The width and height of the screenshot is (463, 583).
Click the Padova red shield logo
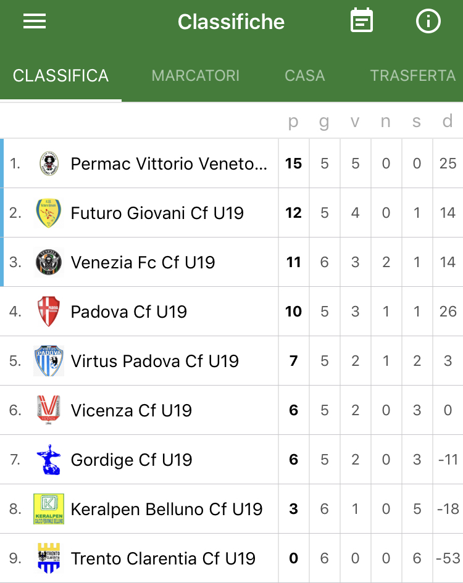coord(49,311)
